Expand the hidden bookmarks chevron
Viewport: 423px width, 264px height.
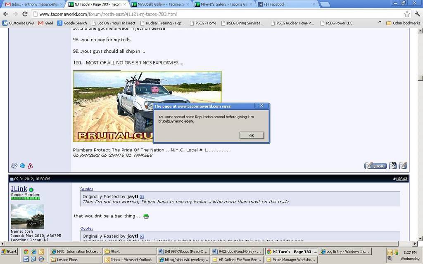[380, 22]
